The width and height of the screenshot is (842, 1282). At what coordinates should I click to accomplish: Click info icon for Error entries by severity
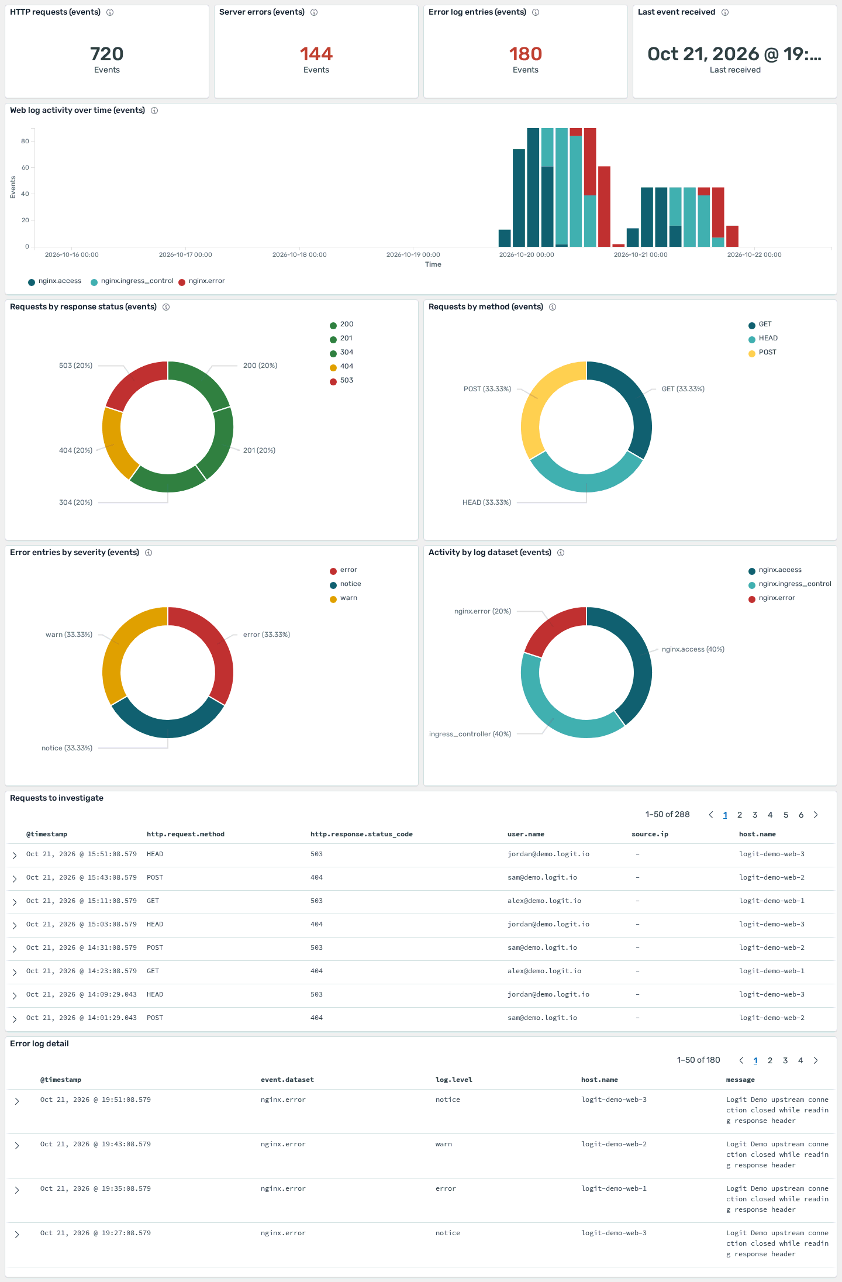coord(149,553)
